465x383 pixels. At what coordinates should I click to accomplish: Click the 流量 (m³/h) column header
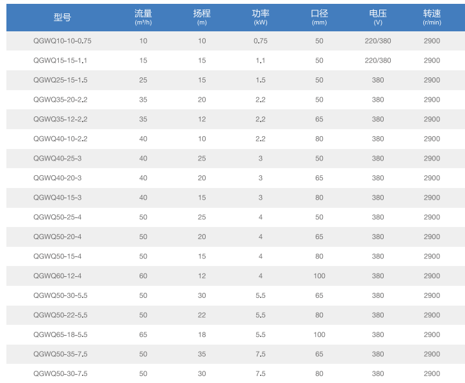(143, 17)
